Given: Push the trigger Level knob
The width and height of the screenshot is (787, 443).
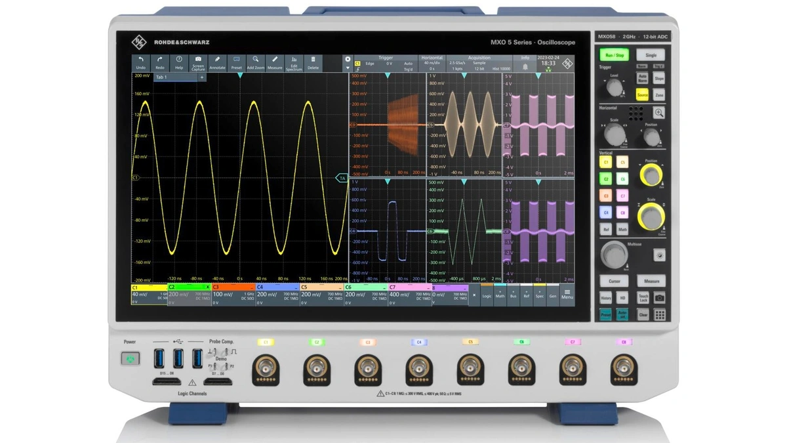Looking at the screenshot, I should [615, 89].
